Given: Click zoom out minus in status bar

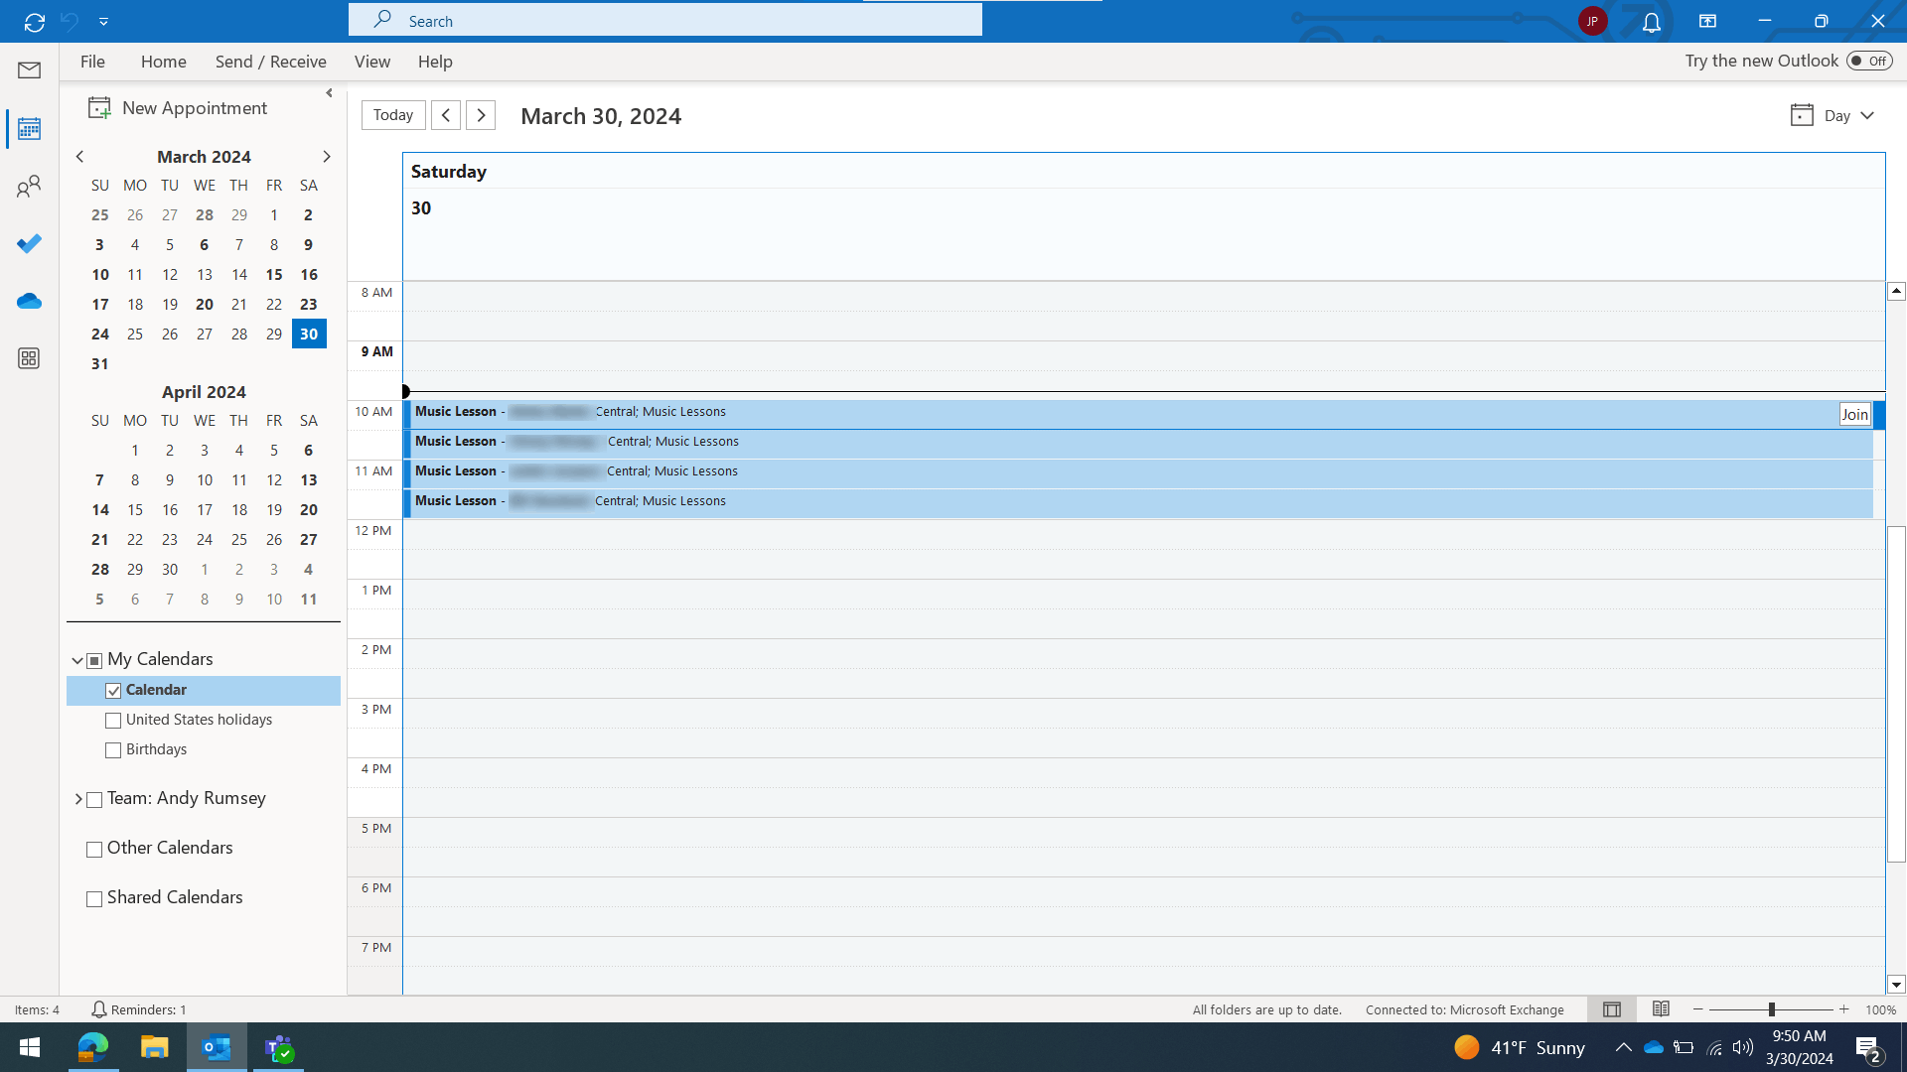Looking at the screenshot, I should pyautogui.click(x=1698, y=1009).
